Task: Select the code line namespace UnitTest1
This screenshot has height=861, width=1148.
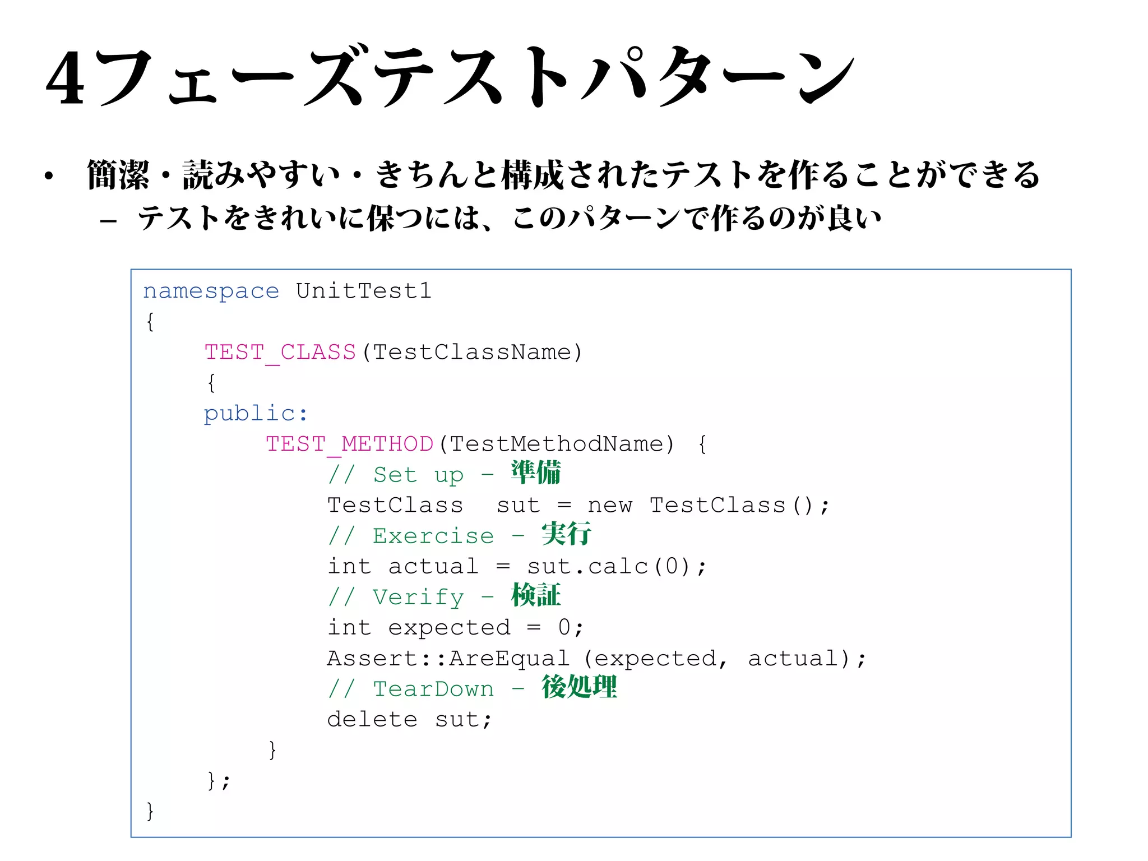Action: [x=288, y=291]
